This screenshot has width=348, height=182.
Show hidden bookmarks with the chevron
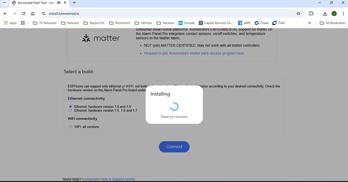coord(309,23)
